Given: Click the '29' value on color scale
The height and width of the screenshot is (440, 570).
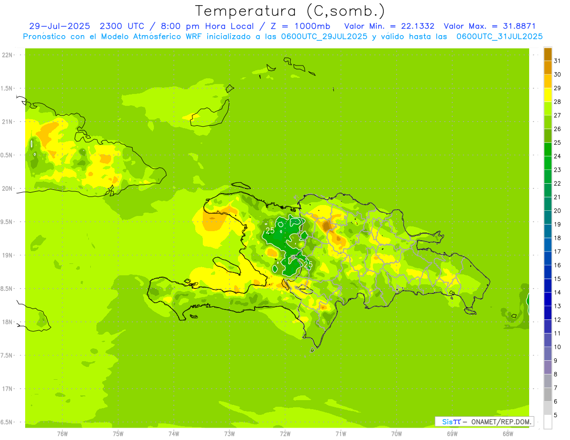Looking at the screenshot, I should pos(557,88).
